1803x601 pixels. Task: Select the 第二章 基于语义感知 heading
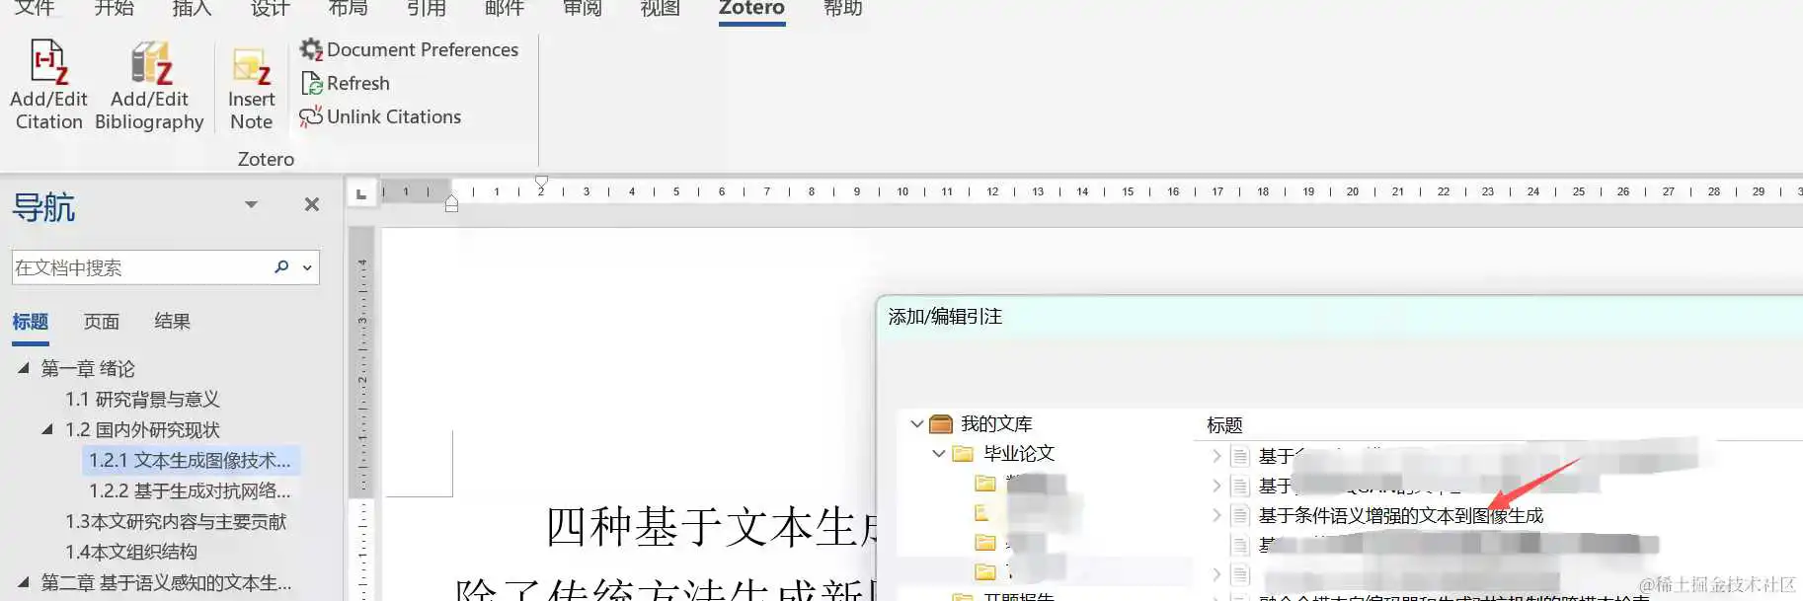coord(166,582)
